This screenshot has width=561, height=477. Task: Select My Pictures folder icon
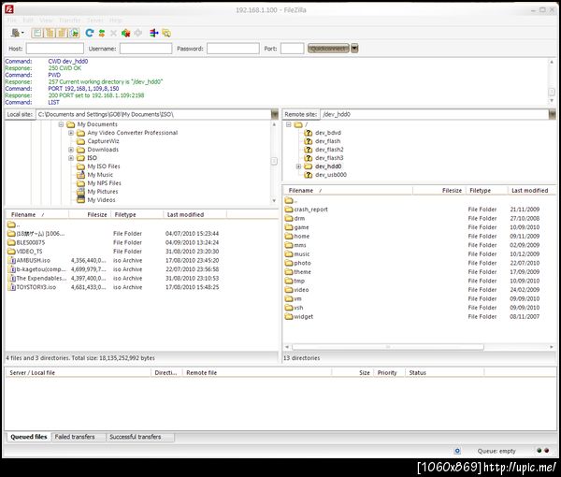pyautogui.click(x=80, y=192)
